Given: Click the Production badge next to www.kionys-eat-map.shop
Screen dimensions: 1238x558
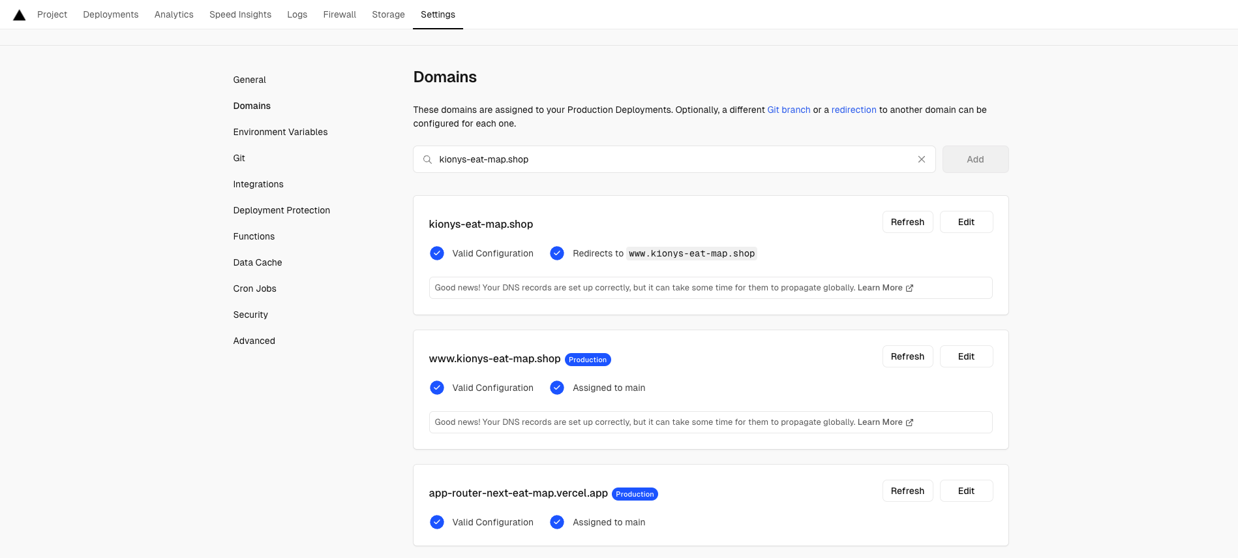Looking at the screenshot, I should 587,360.
